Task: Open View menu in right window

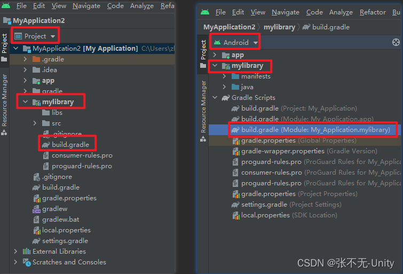Action: point(258,12)
